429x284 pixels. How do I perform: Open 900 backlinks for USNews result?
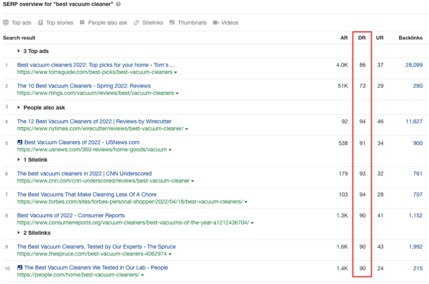coord(418,143)
